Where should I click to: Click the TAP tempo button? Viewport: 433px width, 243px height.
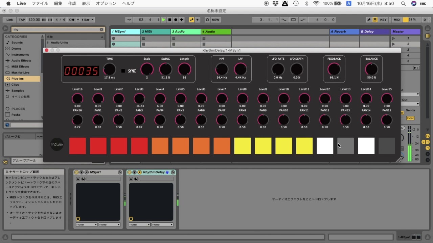(x=22, y=20)
